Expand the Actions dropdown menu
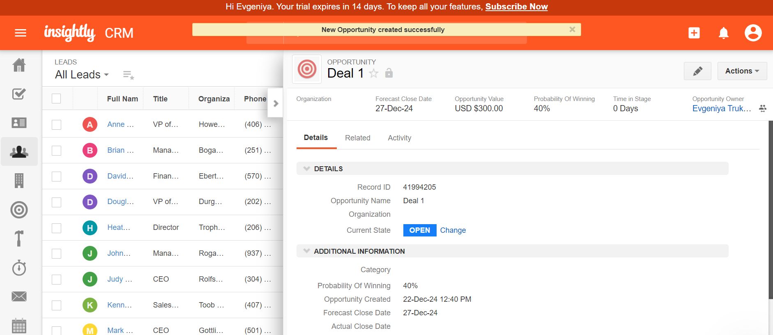The height and width of the screenshot is (335, 773). click(742, 71)
